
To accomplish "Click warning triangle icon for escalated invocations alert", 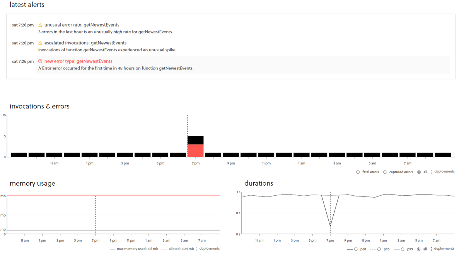I will coord(40,43).
